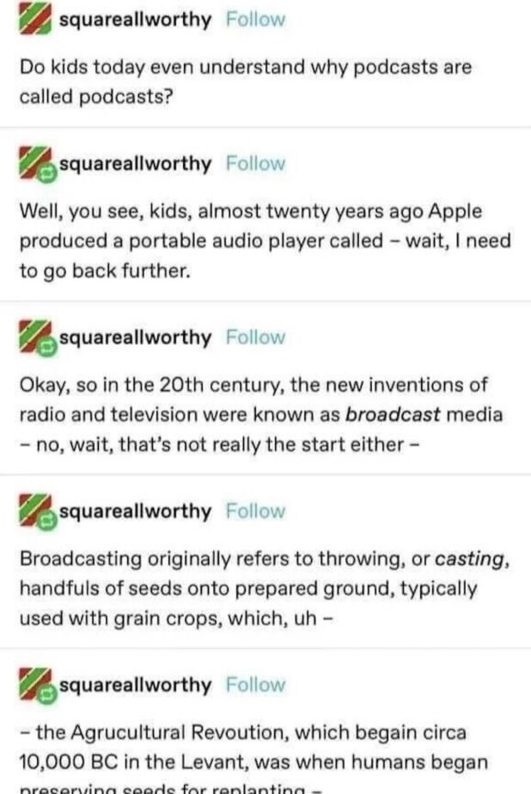Select Follow above the 'Agrucultural Revoution' text
The image size is (531, 794).
click(x=255, y=685)
